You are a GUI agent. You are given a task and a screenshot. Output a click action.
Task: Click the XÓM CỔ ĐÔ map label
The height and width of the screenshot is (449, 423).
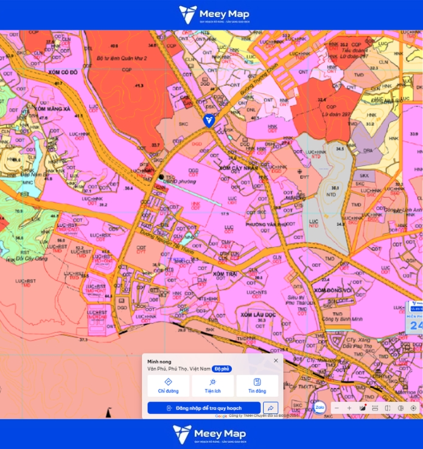[63, 72]
